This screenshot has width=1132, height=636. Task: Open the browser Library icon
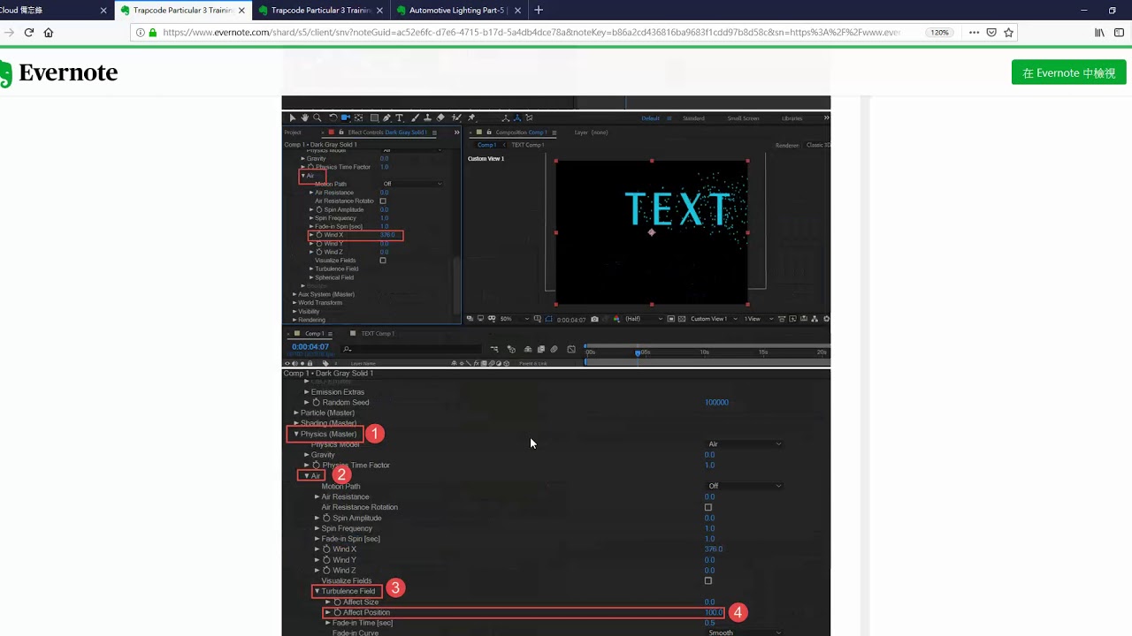tap(1099, 32)
